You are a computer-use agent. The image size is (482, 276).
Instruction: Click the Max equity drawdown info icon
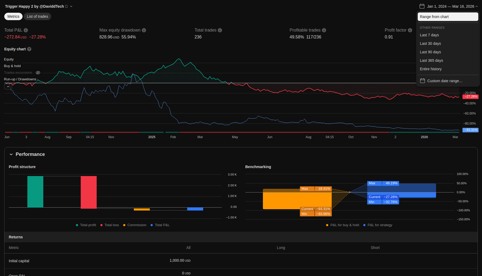144,30
